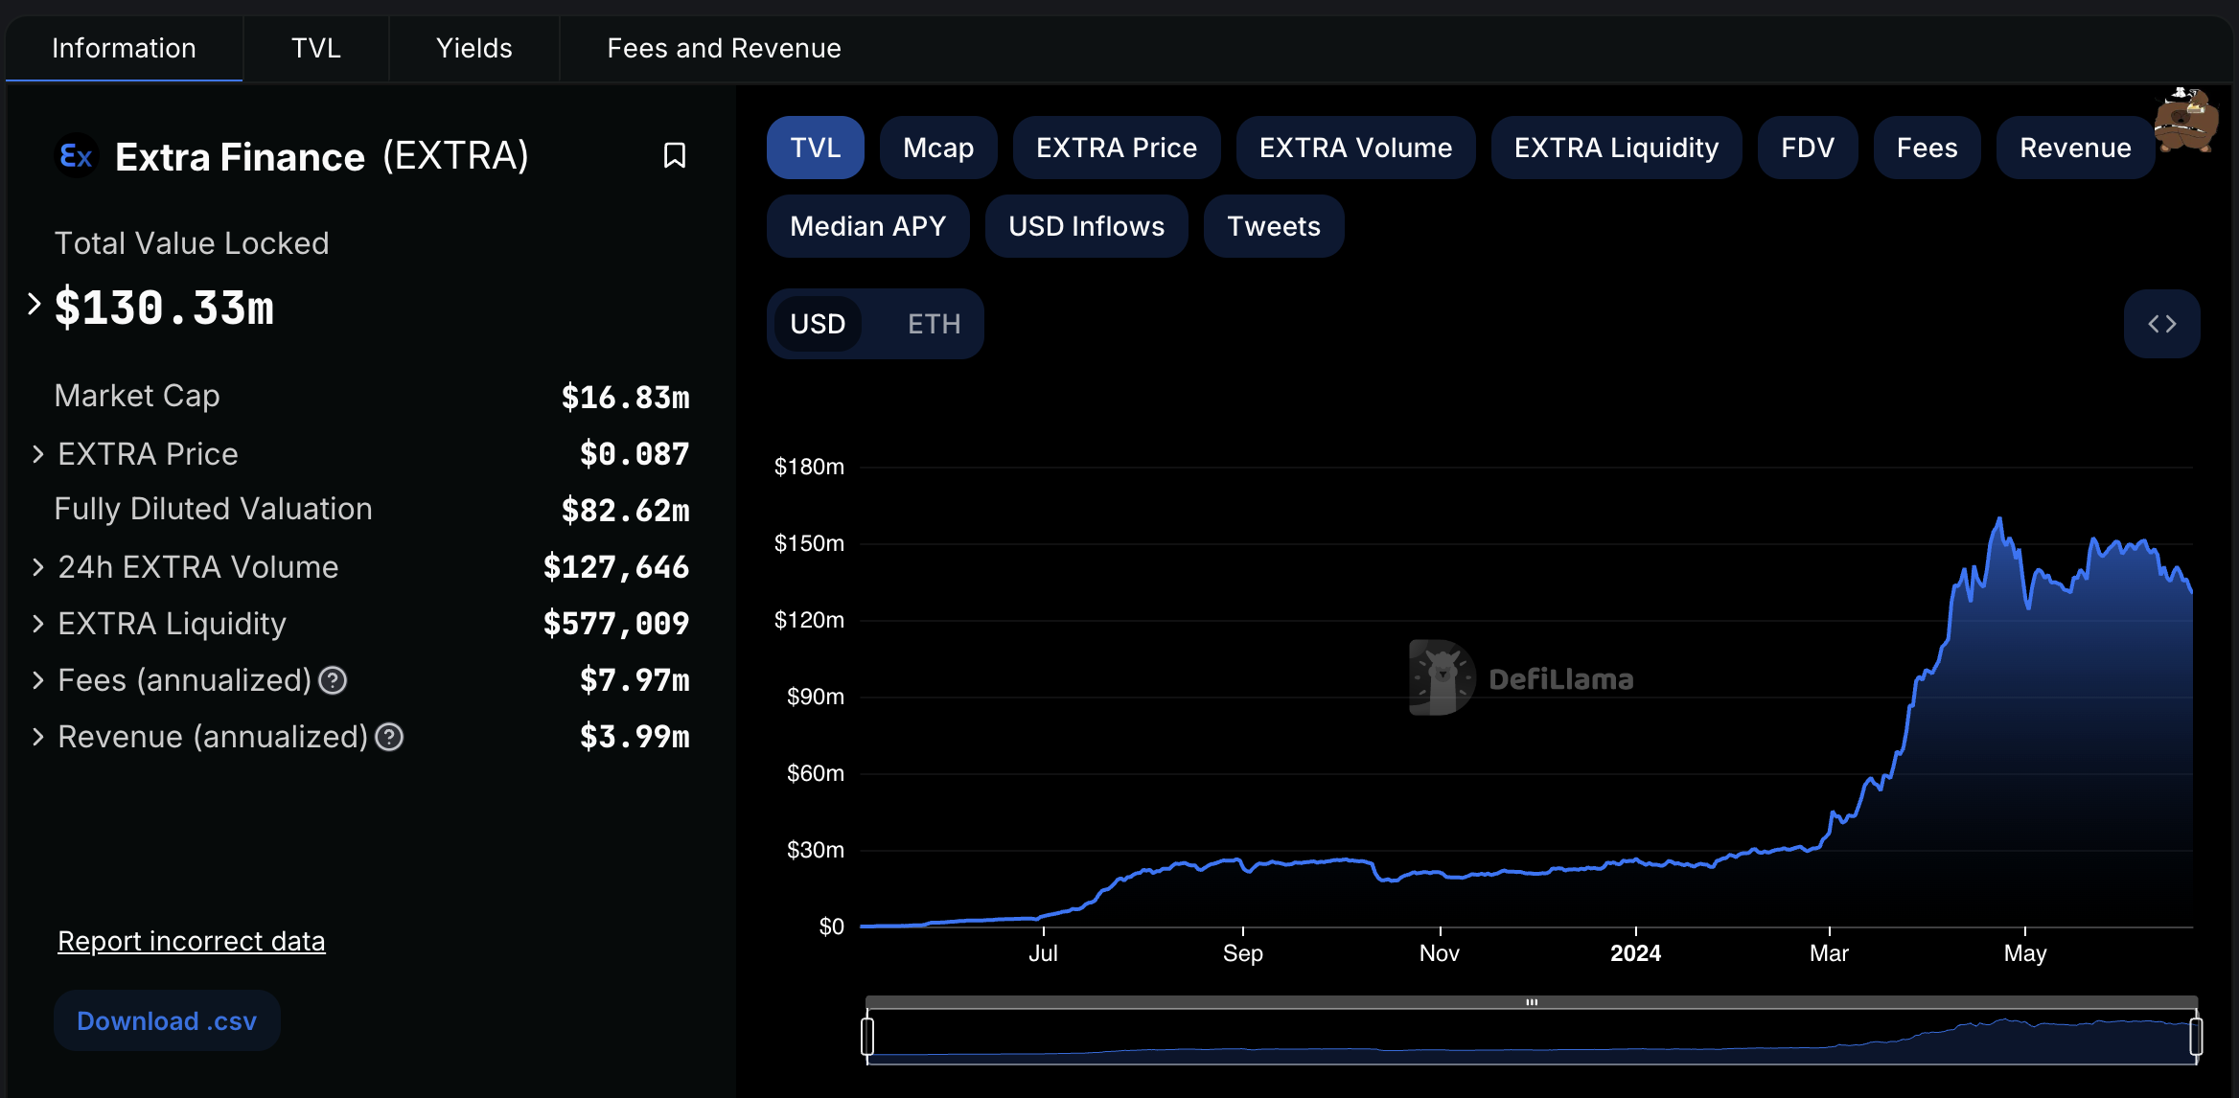The height and width of the screenshot is (1098, 2239).
Task: Click the llama mascot avatar
Action: (2185, 120)
